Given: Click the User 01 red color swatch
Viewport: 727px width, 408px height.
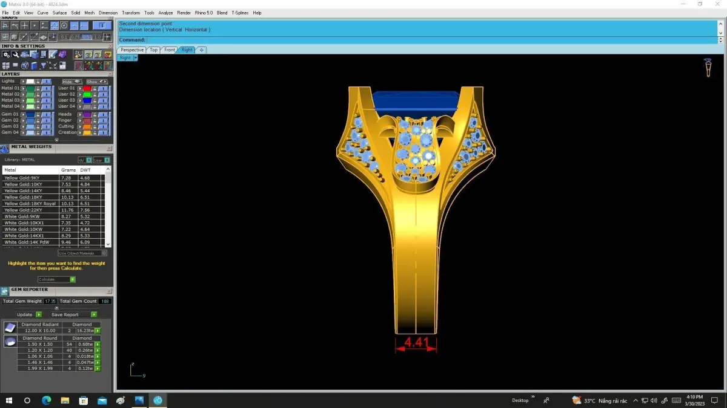Looking at the screenshot, I should point(87,88).
